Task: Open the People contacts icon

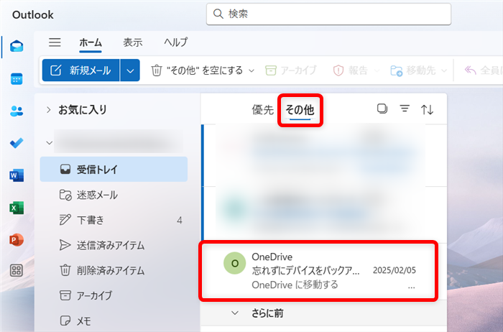Action: 17,111
